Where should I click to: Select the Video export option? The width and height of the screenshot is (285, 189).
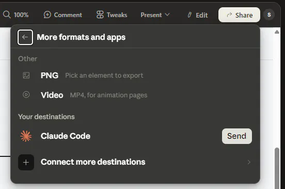[135, 95]
